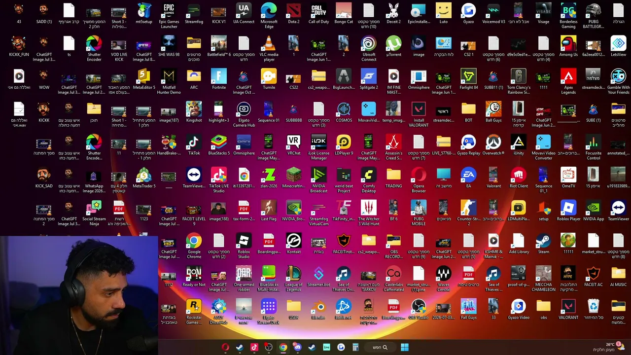Image resolution: width=631 pixels, height=355 pixels.
Task: Select the Ball Guys desktop icon
Action: point(493,112)
